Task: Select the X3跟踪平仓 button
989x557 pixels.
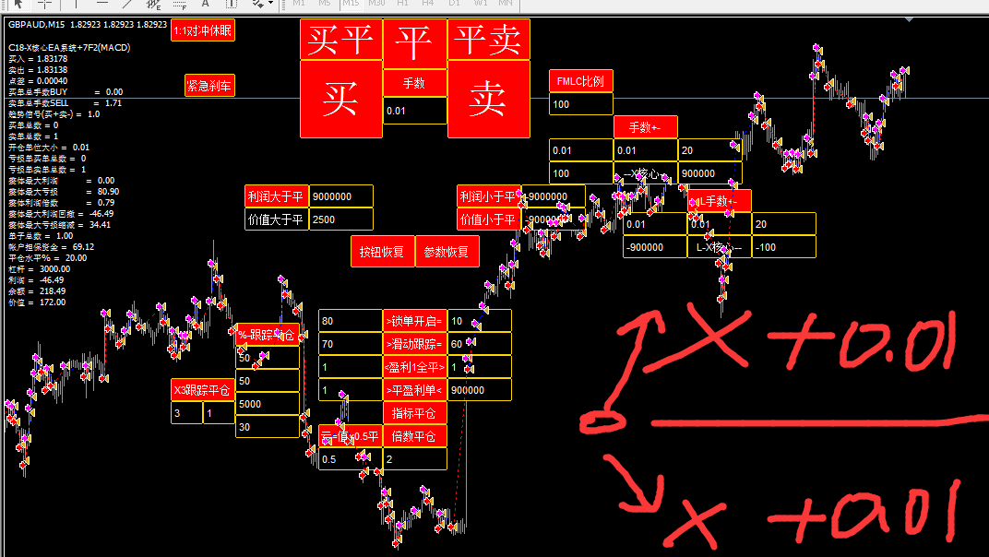Action: pyautogui.click(x=202, y=390)
